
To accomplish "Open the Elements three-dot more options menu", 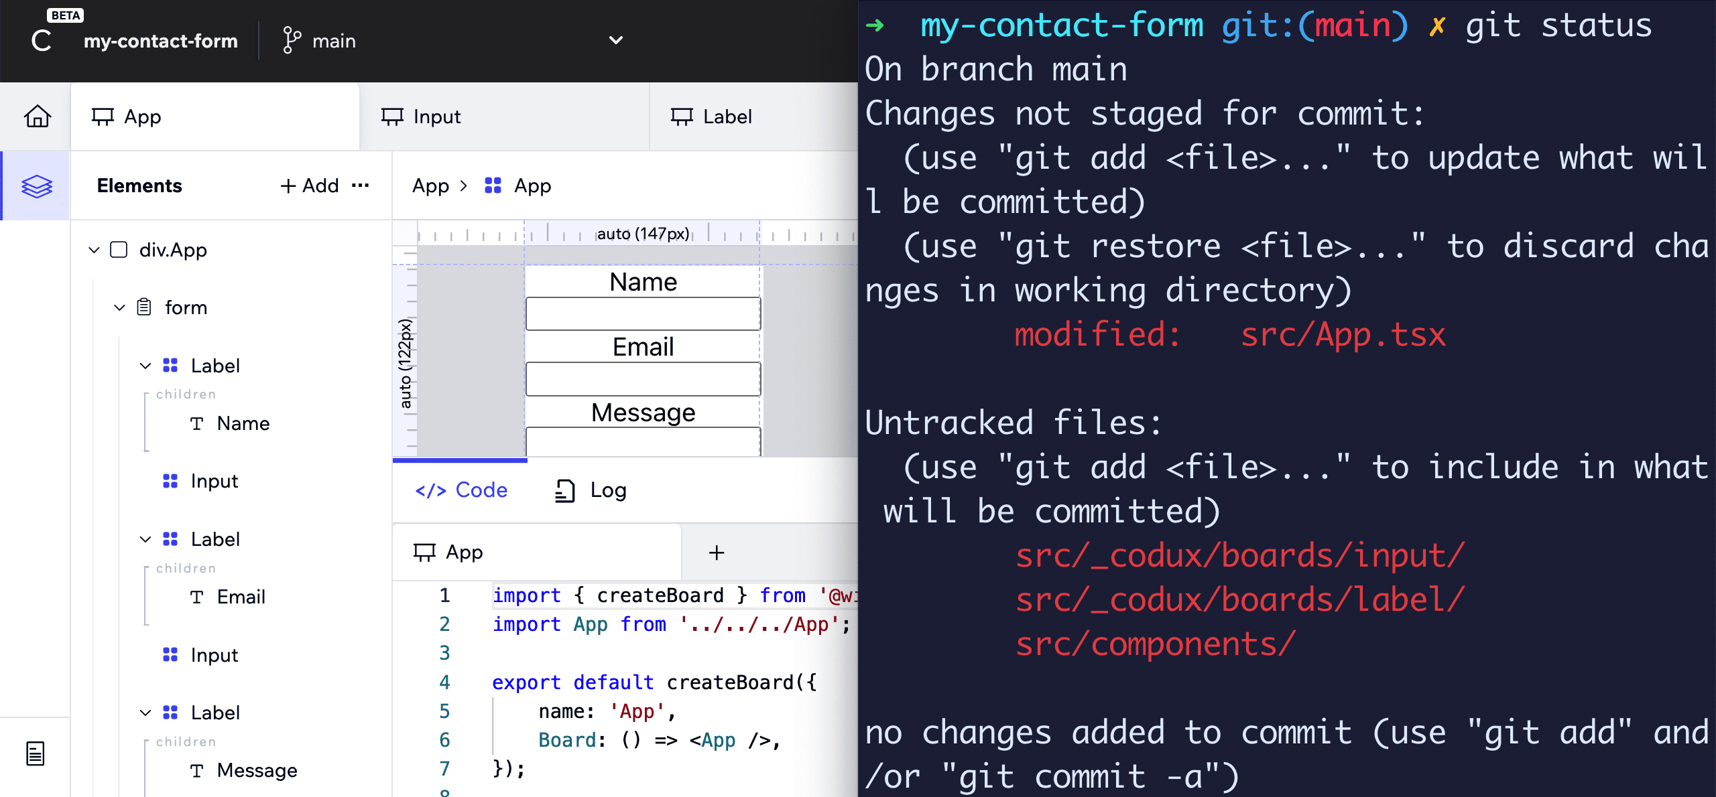I will [361, 186].
